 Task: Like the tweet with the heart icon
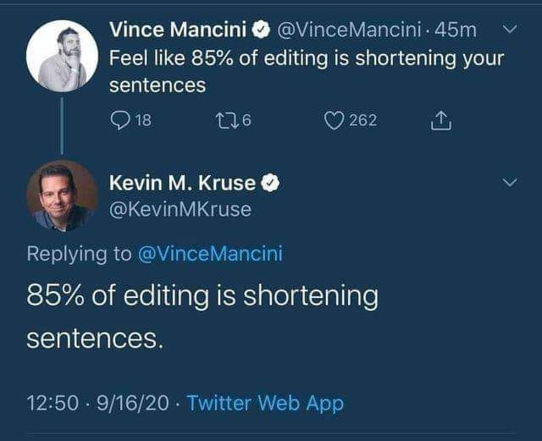335,120
